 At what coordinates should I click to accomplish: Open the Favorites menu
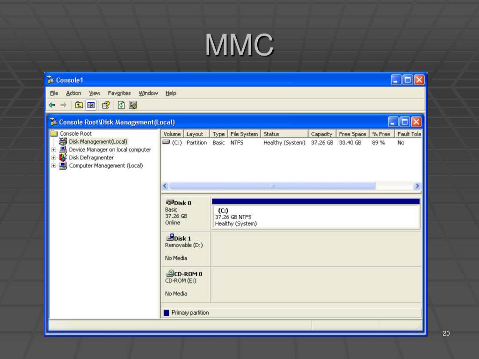tap(119, 93)
